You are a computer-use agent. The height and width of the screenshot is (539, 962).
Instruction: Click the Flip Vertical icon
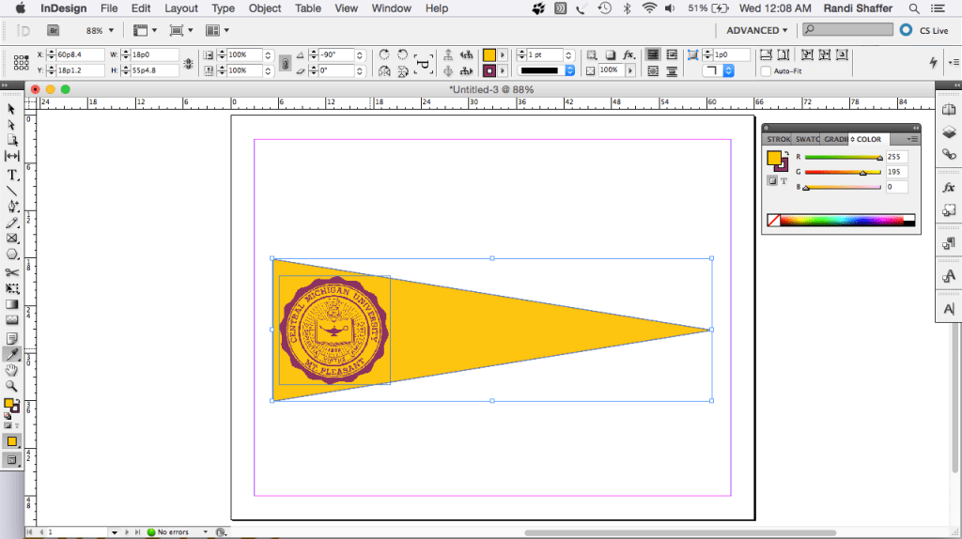(x=402, y=71)
